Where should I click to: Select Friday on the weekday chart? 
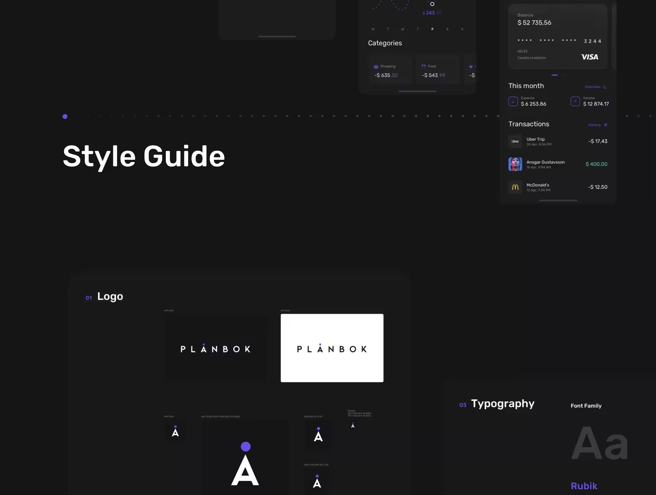pyautogui.click(x=432, y=29)
